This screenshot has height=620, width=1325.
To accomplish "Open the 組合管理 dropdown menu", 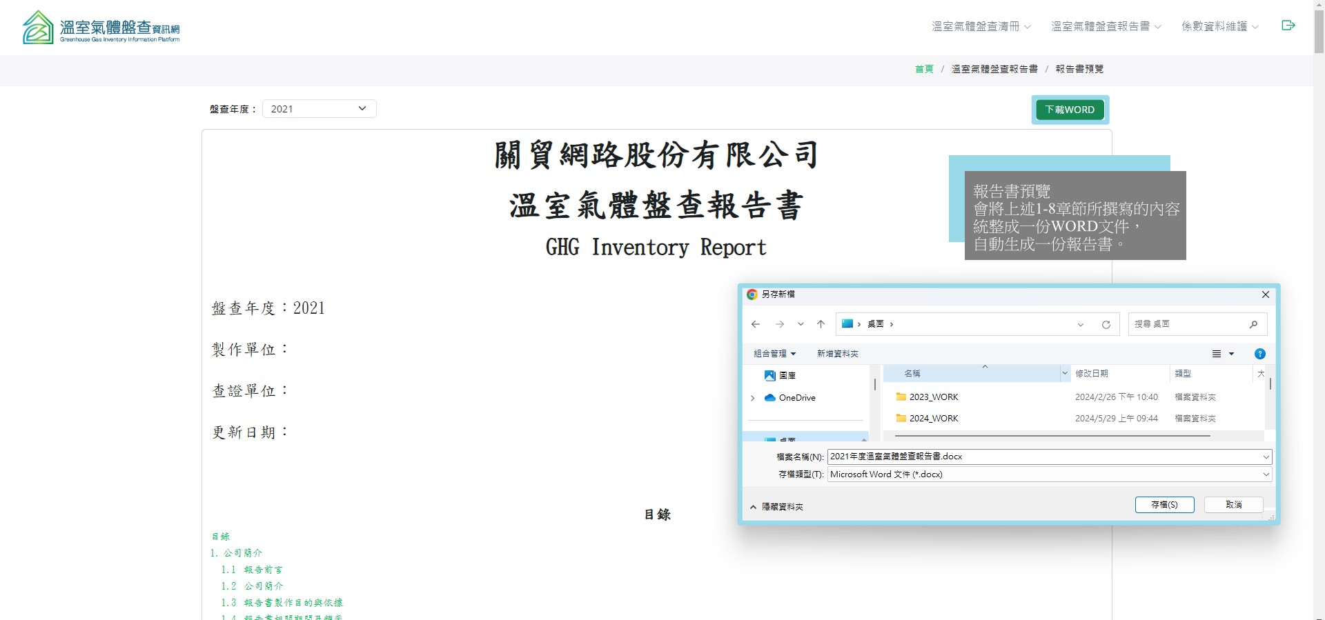I will tap(774, 354).
